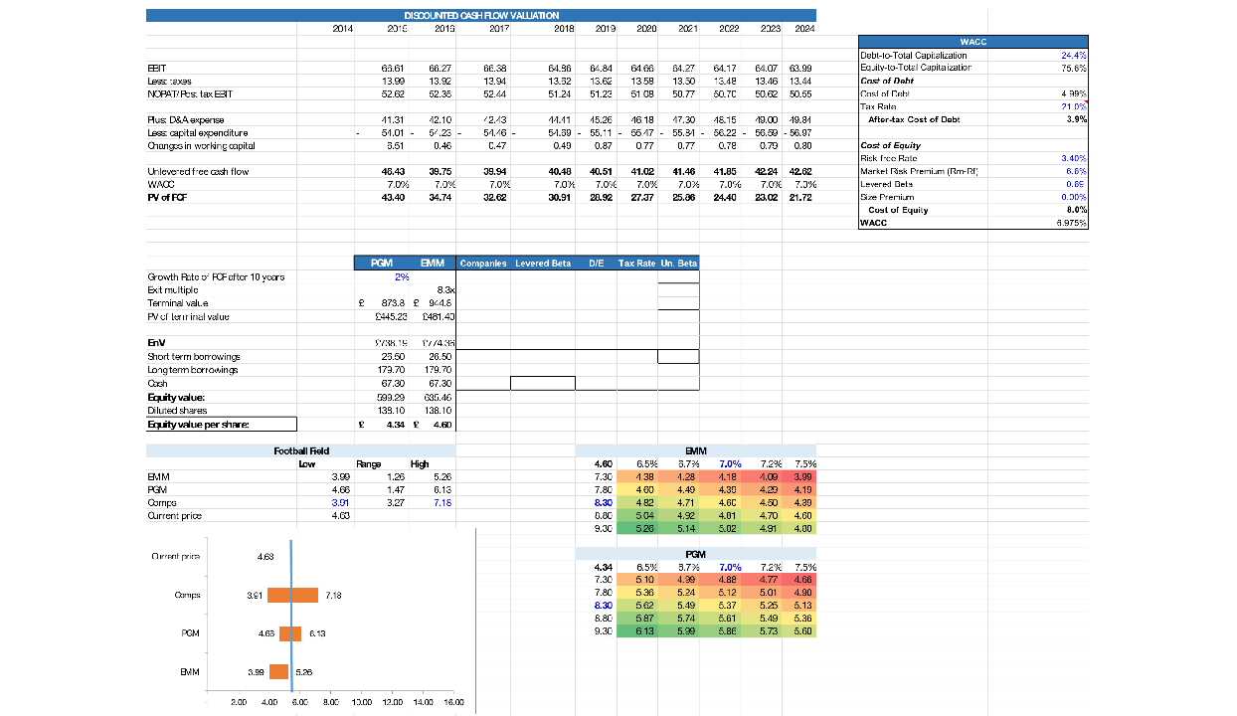The image size is (1237, 716).
Task: Select the 'Football Field' table heading
Action: tap(302, 451)
